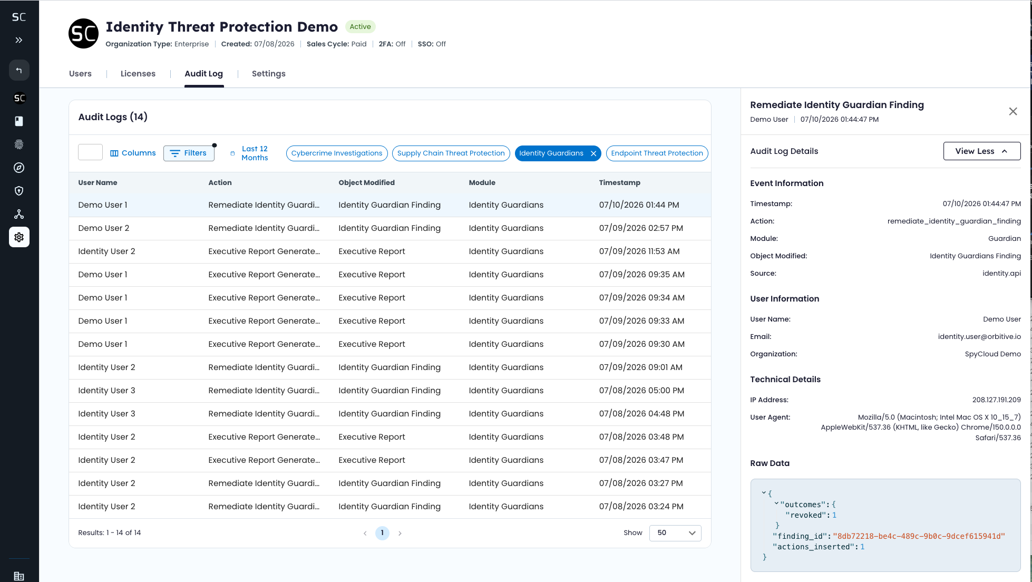Expand the sidebar with the double-chevron icon
The height and width of the screenshot is (582, 1032).
pos(19,40)
